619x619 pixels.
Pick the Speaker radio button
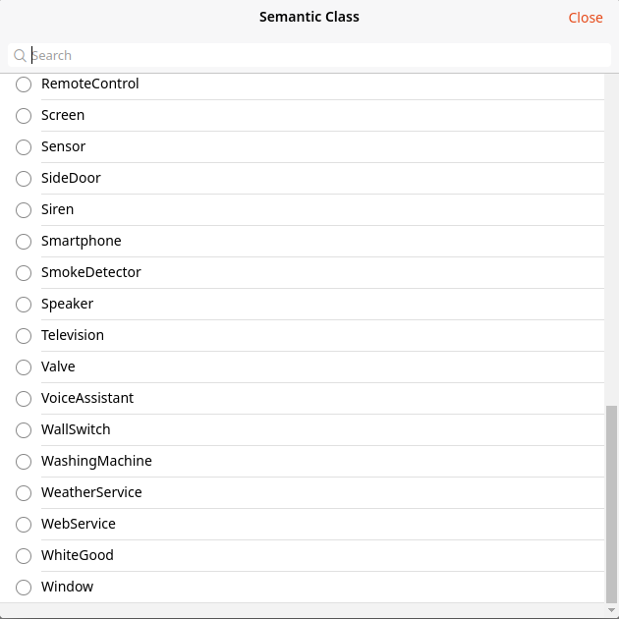[24, 305]
